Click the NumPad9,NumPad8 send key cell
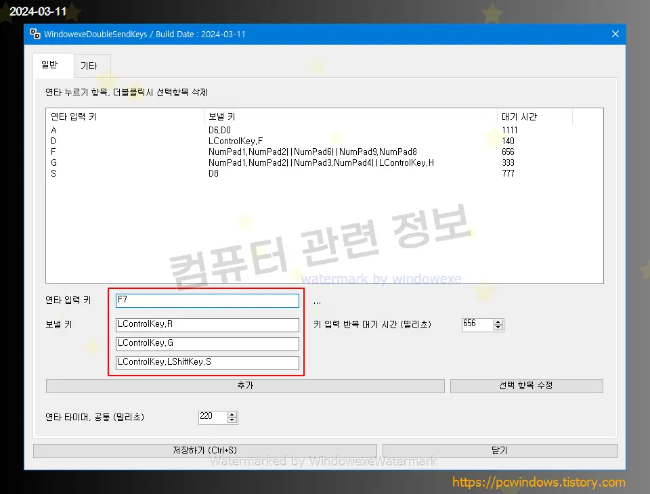The width and height of the screenshot is (650, 494). tap(378, 152)
